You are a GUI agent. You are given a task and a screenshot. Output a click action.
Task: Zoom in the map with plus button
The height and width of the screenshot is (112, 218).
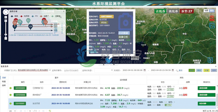pos(5,17)
